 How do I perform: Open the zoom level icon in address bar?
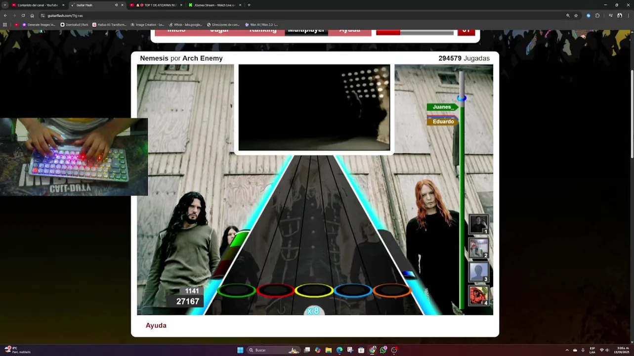(568, 15)
